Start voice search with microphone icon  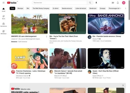(96, 3)
